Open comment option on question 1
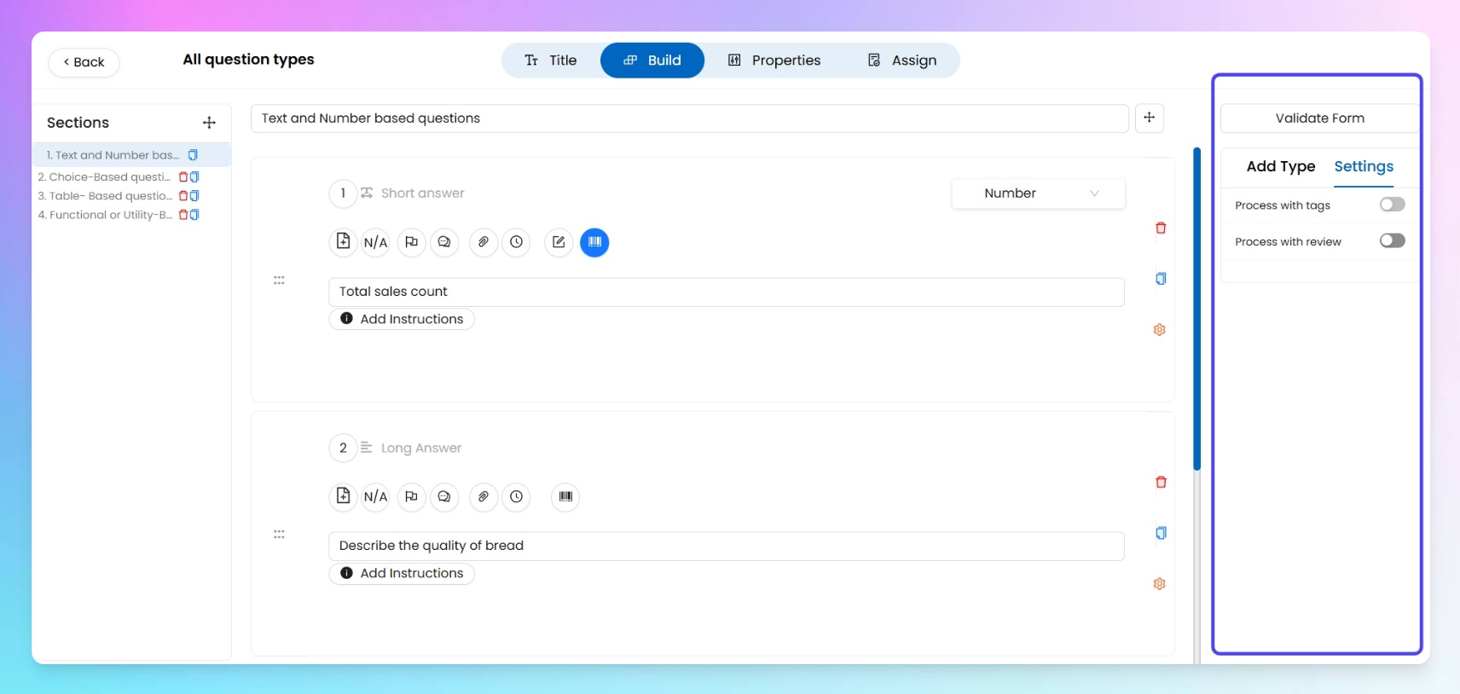This screenshot has width=1460, height=694. point(444,242)
